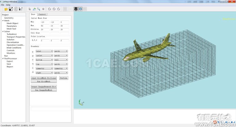Activate the magnifier zoom tool

[39, 9]
